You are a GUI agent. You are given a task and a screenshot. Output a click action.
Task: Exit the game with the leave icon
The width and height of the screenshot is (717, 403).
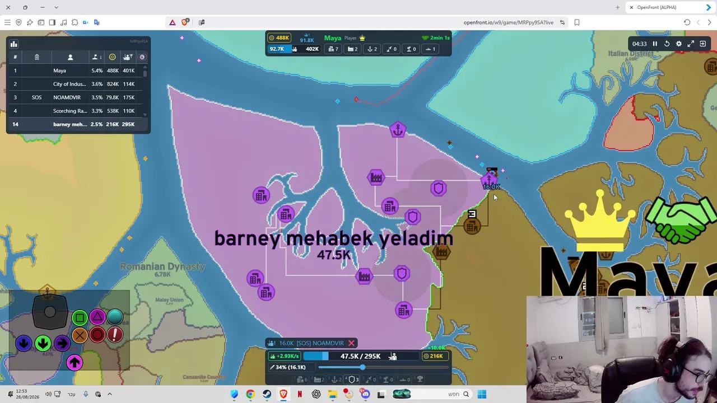tap(703, 44)
